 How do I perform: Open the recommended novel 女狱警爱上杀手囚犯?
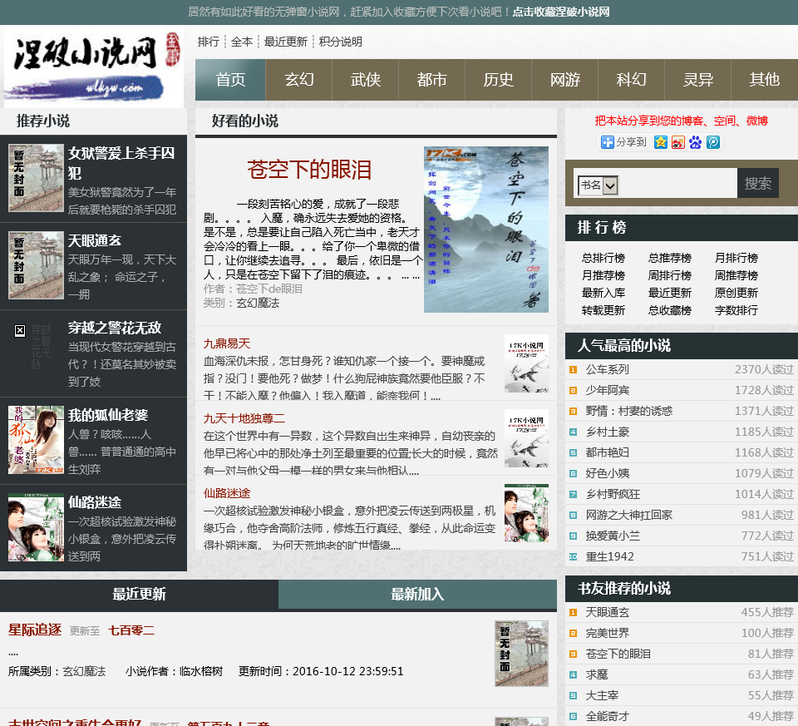[x=122, y=162]
